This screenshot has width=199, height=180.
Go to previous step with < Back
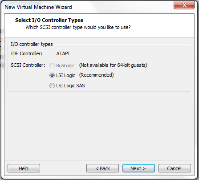pos(102,168)
